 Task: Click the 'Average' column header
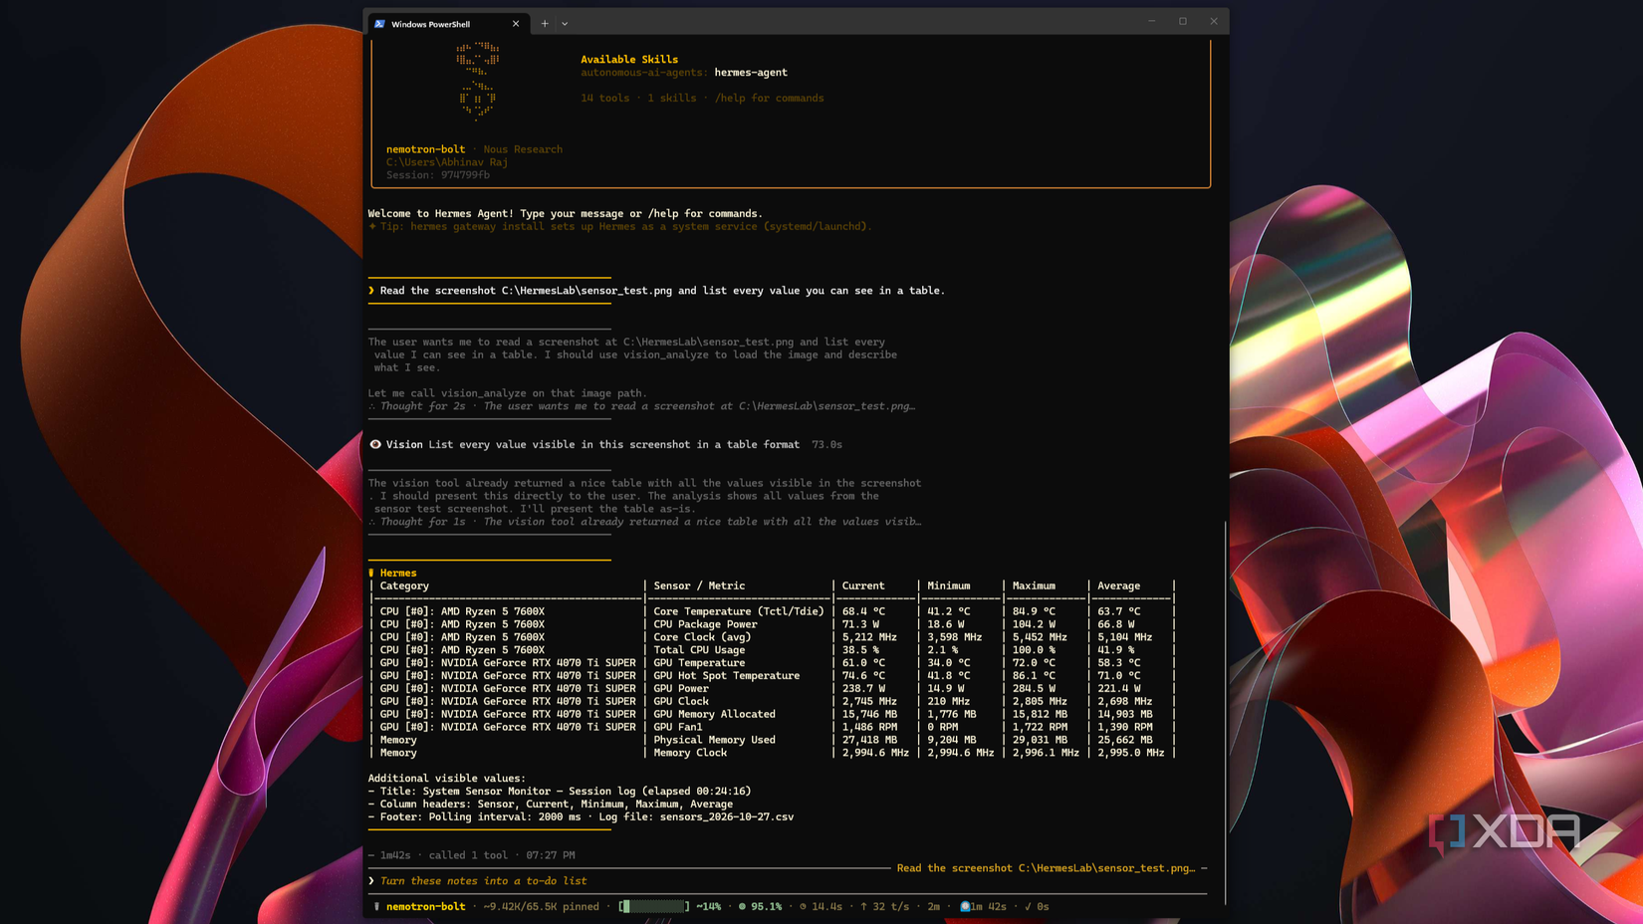pos(1118,586)
